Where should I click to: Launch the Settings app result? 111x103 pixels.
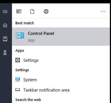click(x=61, y=60)
